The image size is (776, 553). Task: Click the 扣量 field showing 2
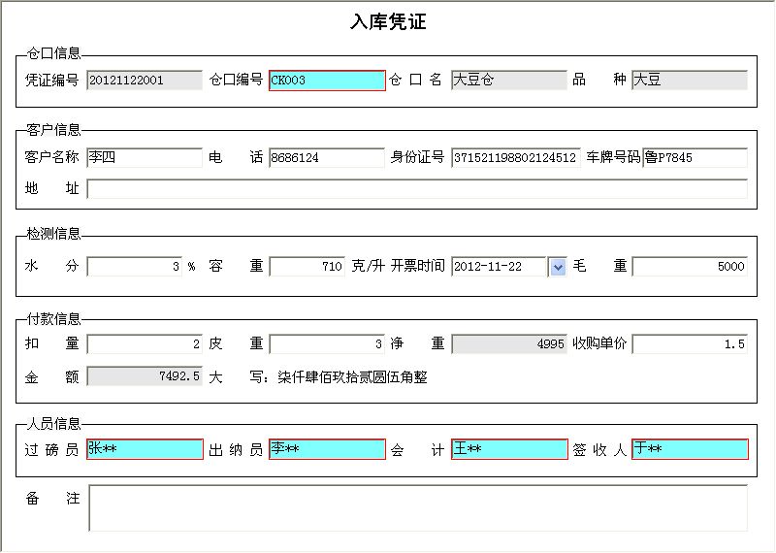(145, 344)
